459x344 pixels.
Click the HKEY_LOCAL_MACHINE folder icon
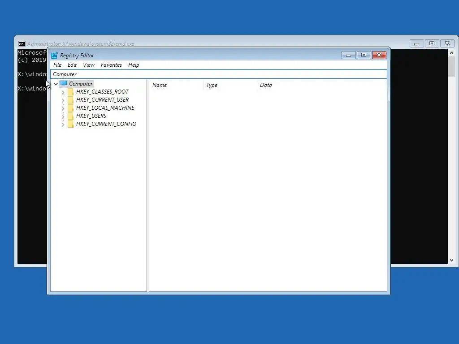[x=70, y=108]
